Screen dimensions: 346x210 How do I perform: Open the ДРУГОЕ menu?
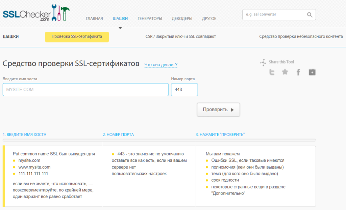coord(209,19)
